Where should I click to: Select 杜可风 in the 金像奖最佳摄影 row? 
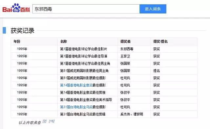[125, 85]
